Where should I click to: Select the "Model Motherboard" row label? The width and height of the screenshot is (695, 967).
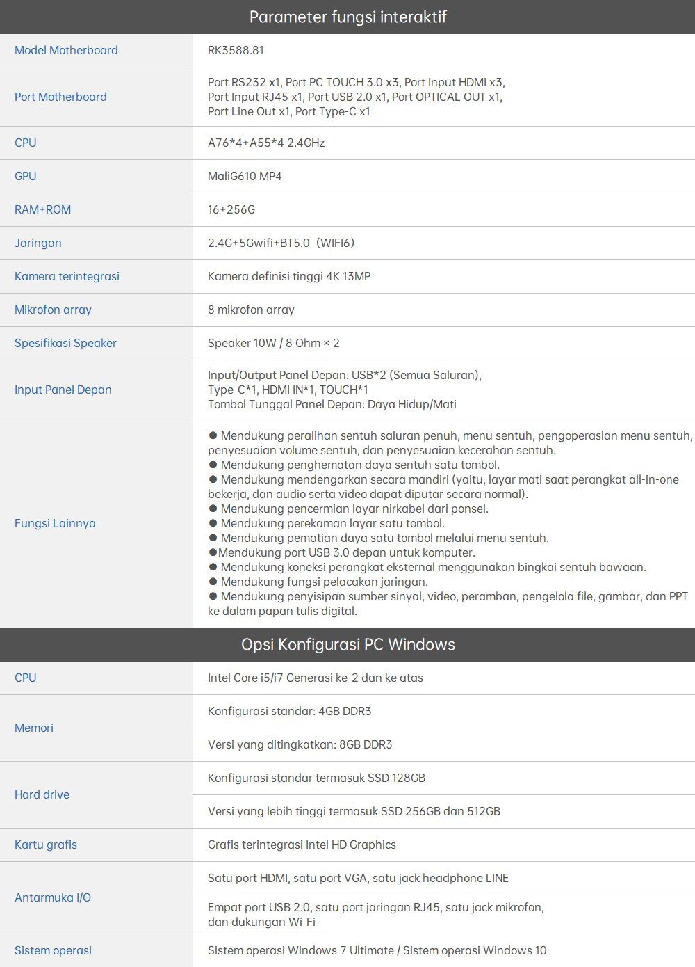pos(66,50)
